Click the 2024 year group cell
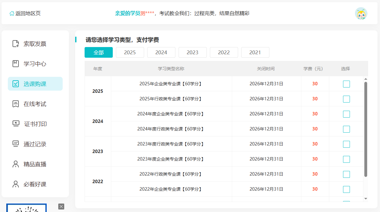This screenshot has height=212, width=380. click(98, 121)
